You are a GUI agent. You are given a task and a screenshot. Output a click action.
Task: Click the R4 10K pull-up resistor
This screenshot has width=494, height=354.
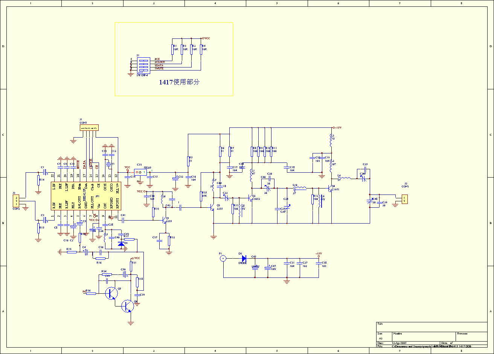click(x=201, y=49)
